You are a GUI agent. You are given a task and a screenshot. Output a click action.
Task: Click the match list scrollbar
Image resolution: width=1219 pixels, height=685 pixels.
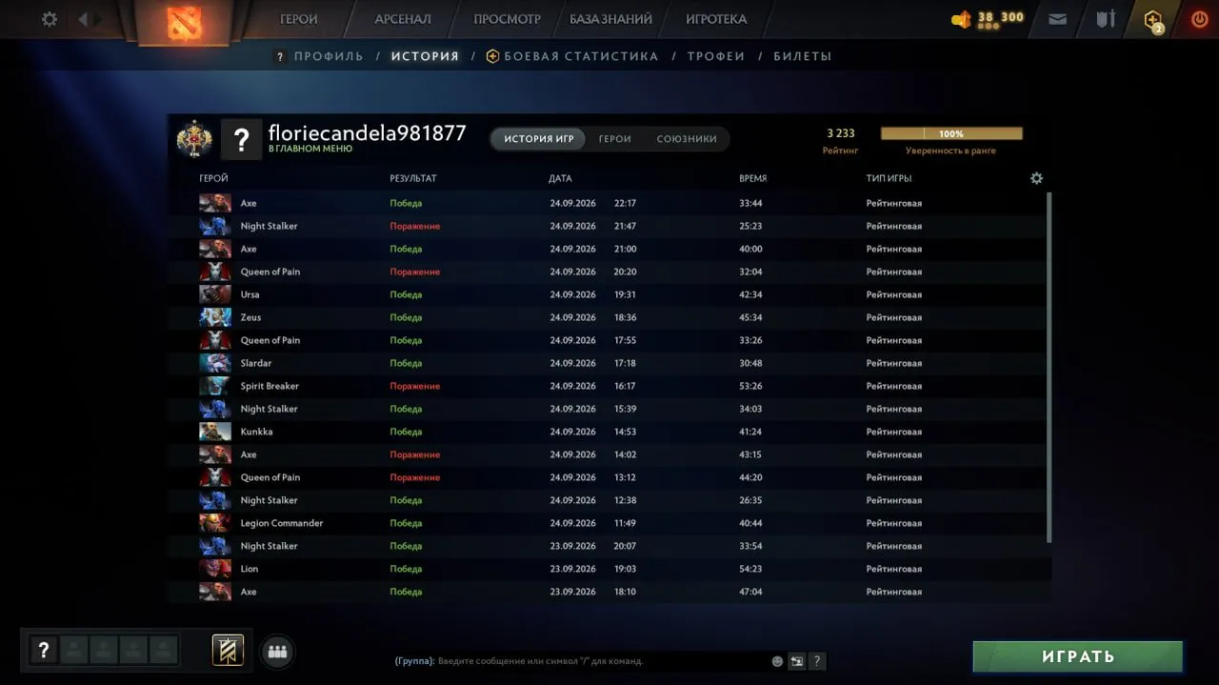[1049, 368]
